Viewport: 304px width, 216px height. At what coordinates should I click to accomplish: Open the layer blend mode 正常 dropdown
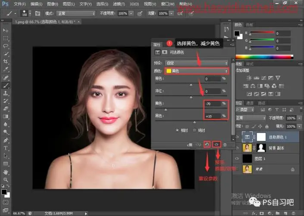point(251,118)
